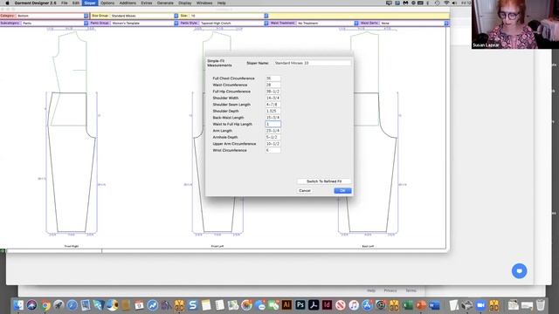The height and width of the screenshot is (314, 559).
Task: Open the Waist Treatment dropdown
Action: (x=356, y=24)
